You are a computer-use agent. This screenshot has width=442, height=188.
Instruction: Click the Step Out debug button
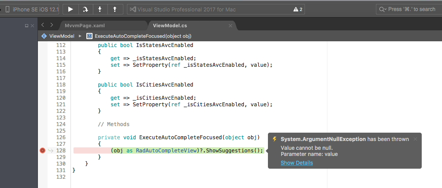(x=115, y=9)
